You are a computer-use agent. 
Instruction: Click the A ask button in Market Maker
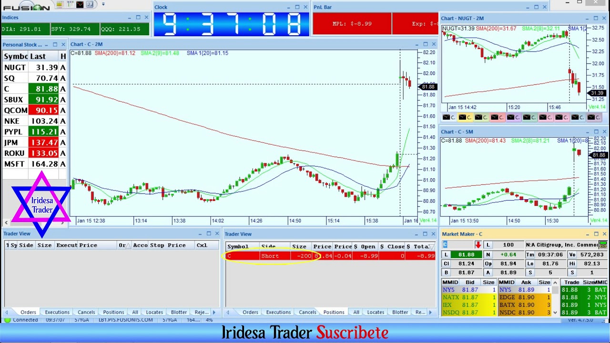pos(488,273)
